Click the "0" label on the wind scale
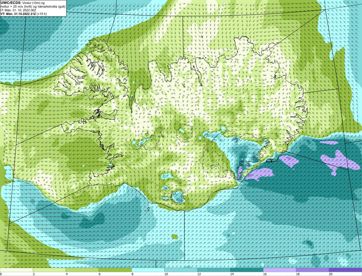This screenshot has width=362, height=276. point(1,274)
